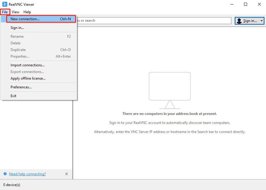Click the RealVNC logo icon in title bar
266x190 pixels.
(5, 4)
